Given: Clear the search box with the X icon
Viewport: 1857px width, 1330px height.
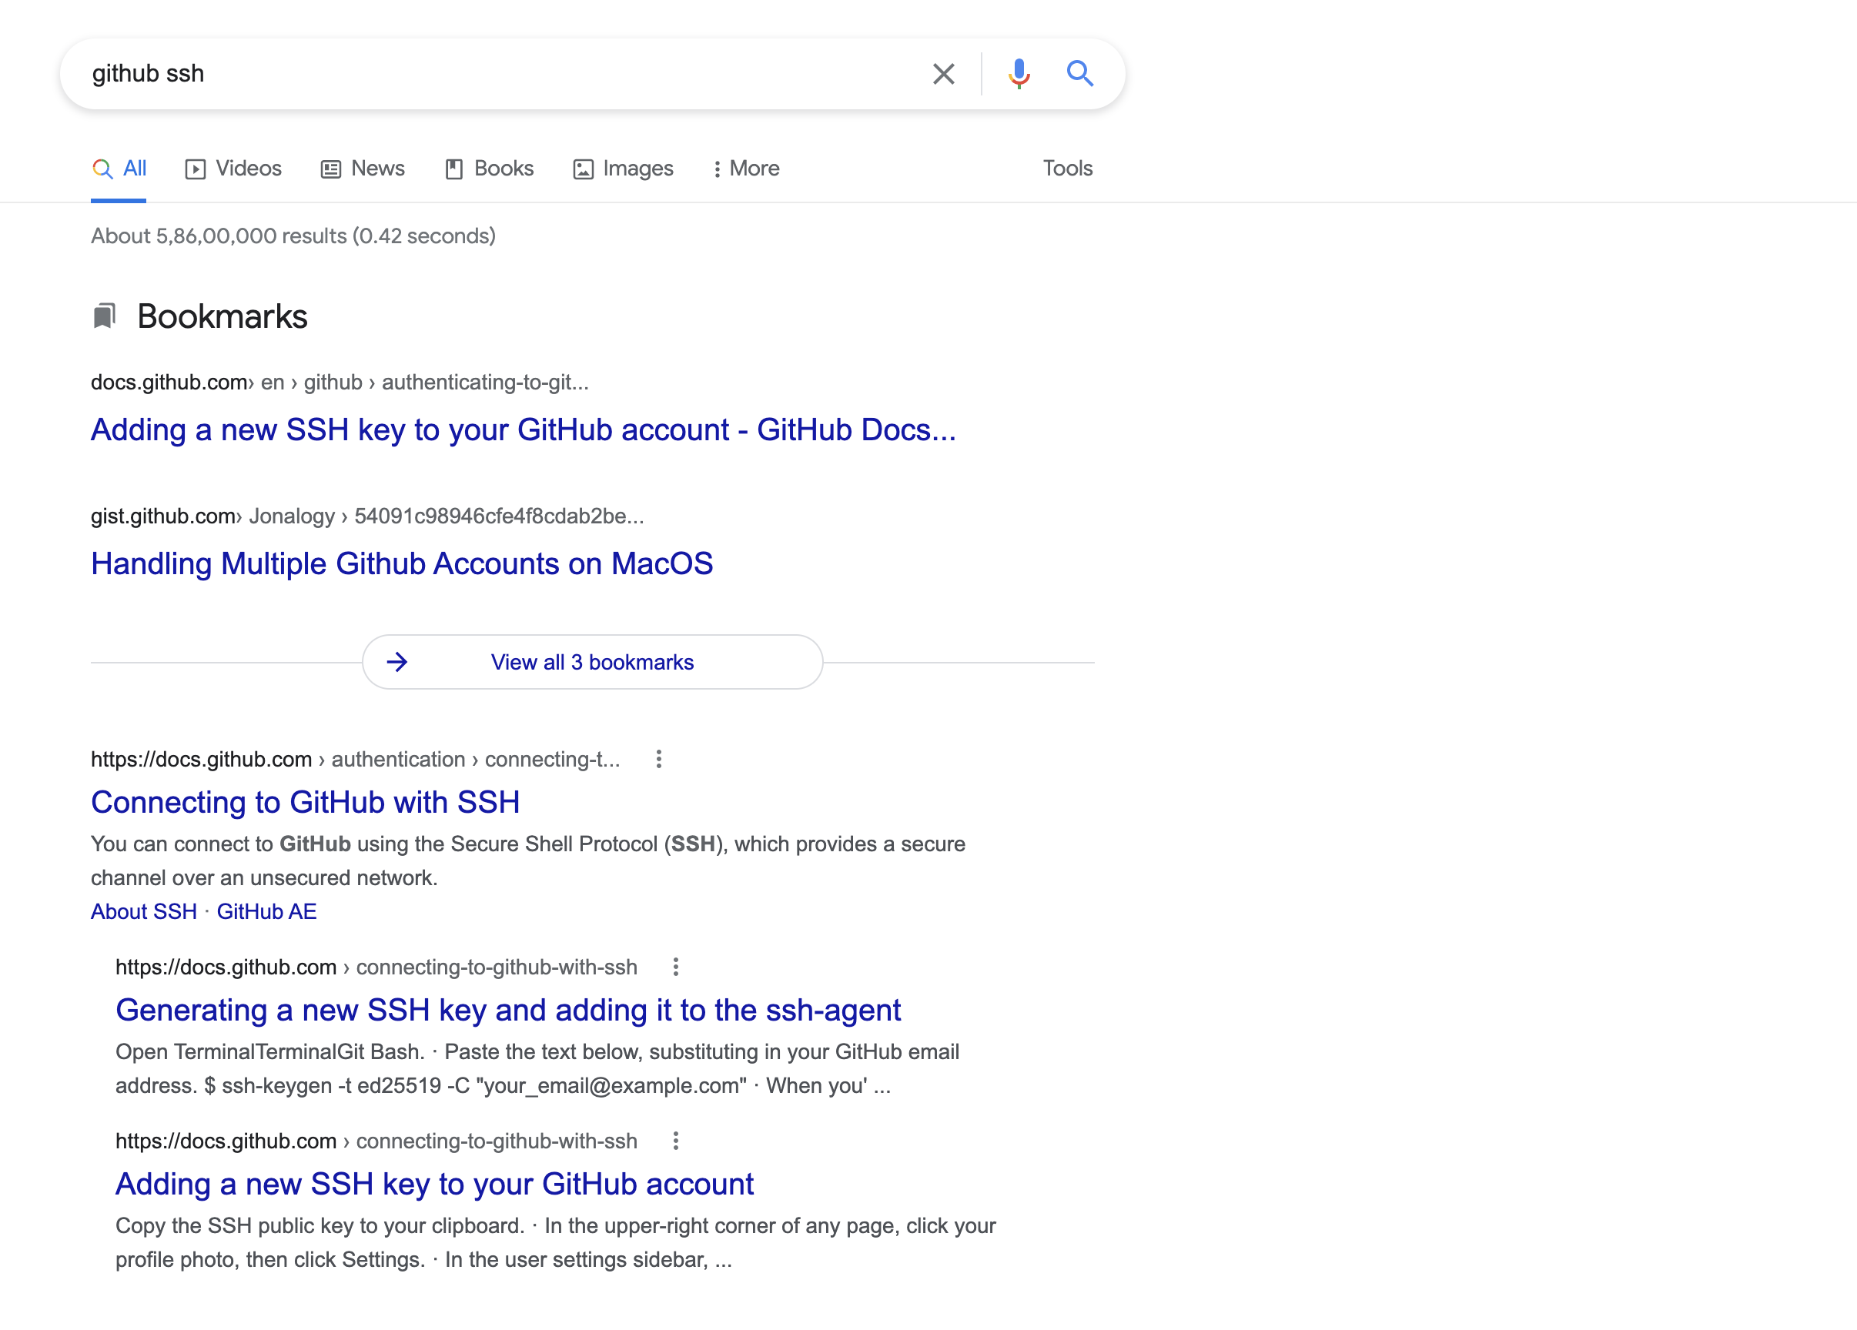Looking at the screenshot, I should (x=943, y=74).
